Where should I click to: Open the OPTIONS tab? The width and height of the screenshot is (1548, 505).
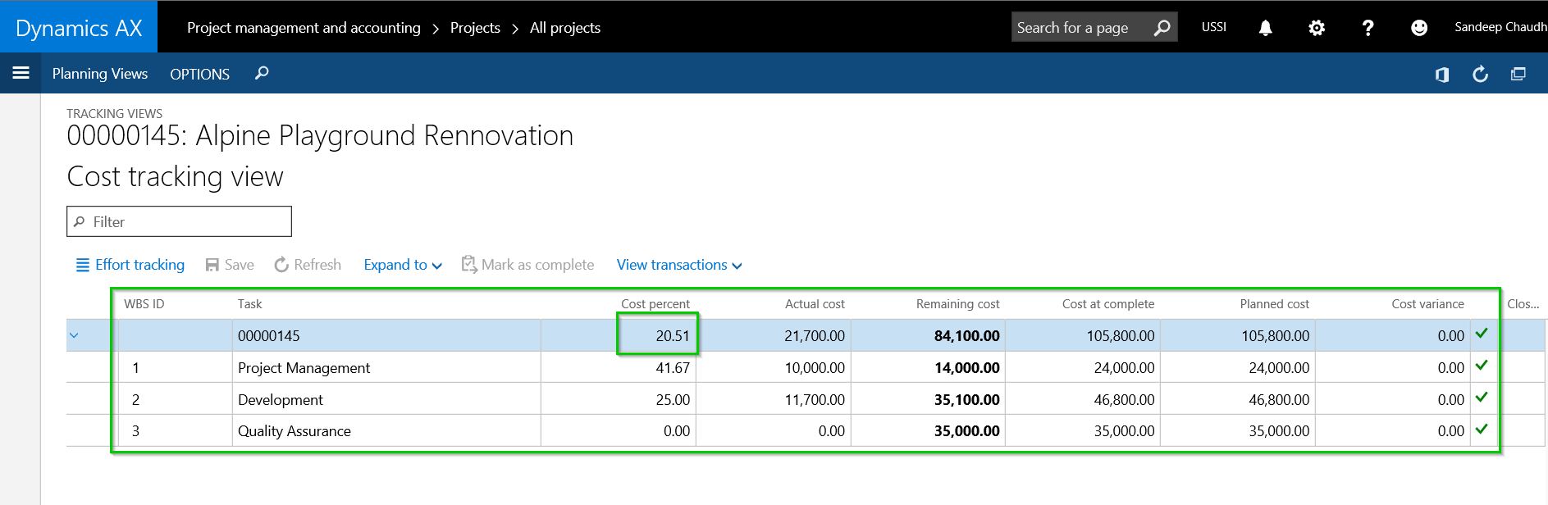point(199,74)
